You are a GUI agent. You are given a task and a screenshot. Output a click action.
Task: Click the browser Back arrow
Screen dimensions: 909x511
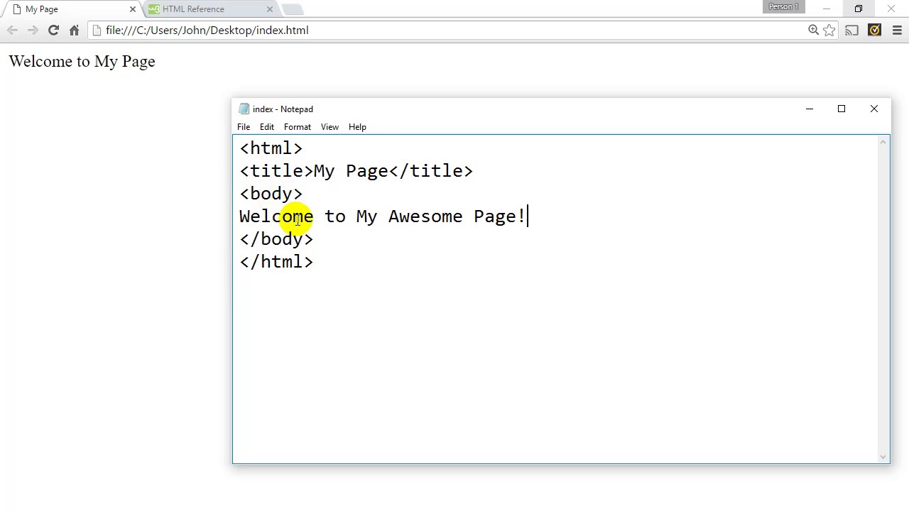12,31
